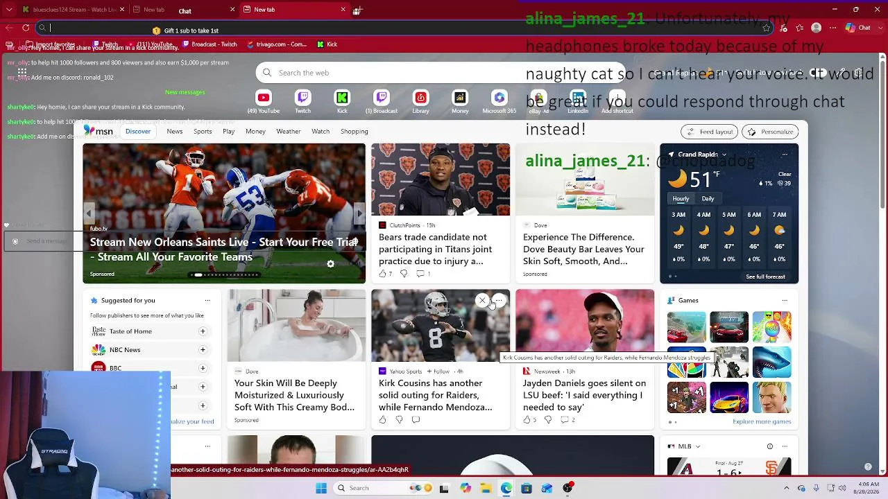Add this page to favorites star
Image resolution: width=888 pixels, height=499 pixels.
[766, 28]
